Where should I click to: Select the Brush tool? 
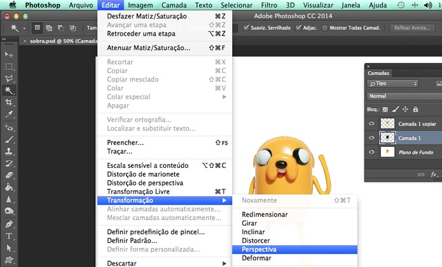[x=9, y=139]
